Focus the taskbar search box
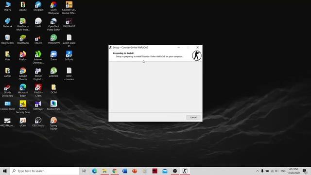The image size is (311, 175). [x=45, y=171]
